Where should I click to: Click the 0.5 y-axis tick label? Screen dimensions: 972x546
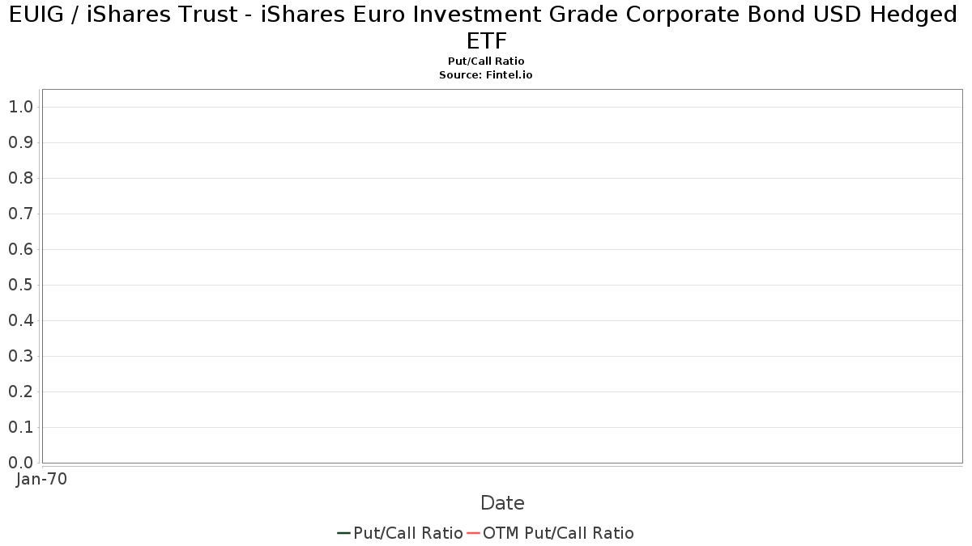pos(20,285)
